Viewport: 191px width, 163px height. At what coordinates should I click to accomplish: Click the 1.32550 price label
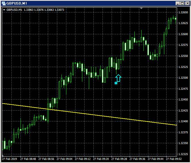[x=183, y=56]
